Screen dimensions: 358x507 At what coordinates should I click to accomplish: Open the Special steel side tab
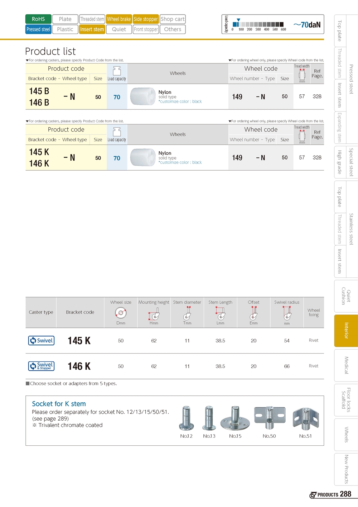click(351, 162)
